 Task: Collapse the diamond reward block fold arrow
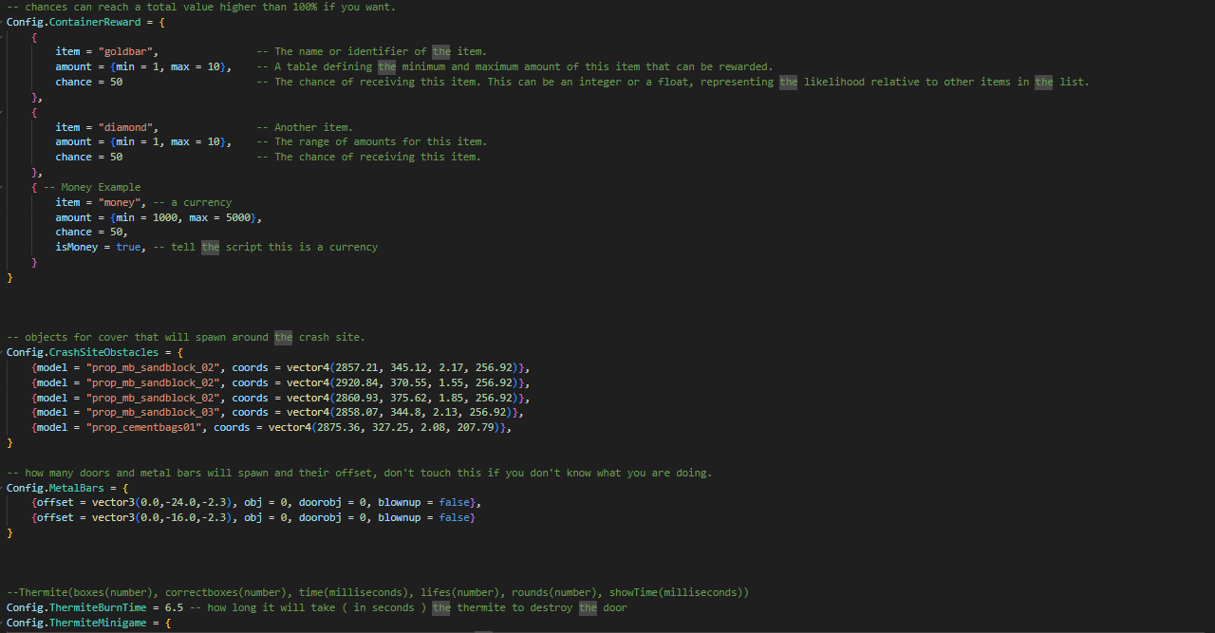[x=3, y=112]
